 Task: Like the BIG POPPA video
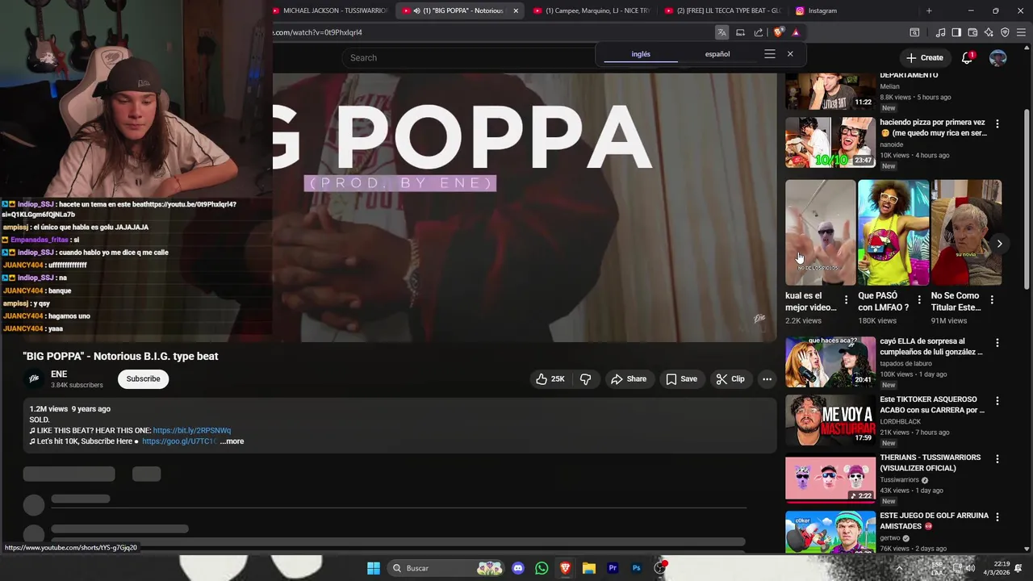click(550, 379)
